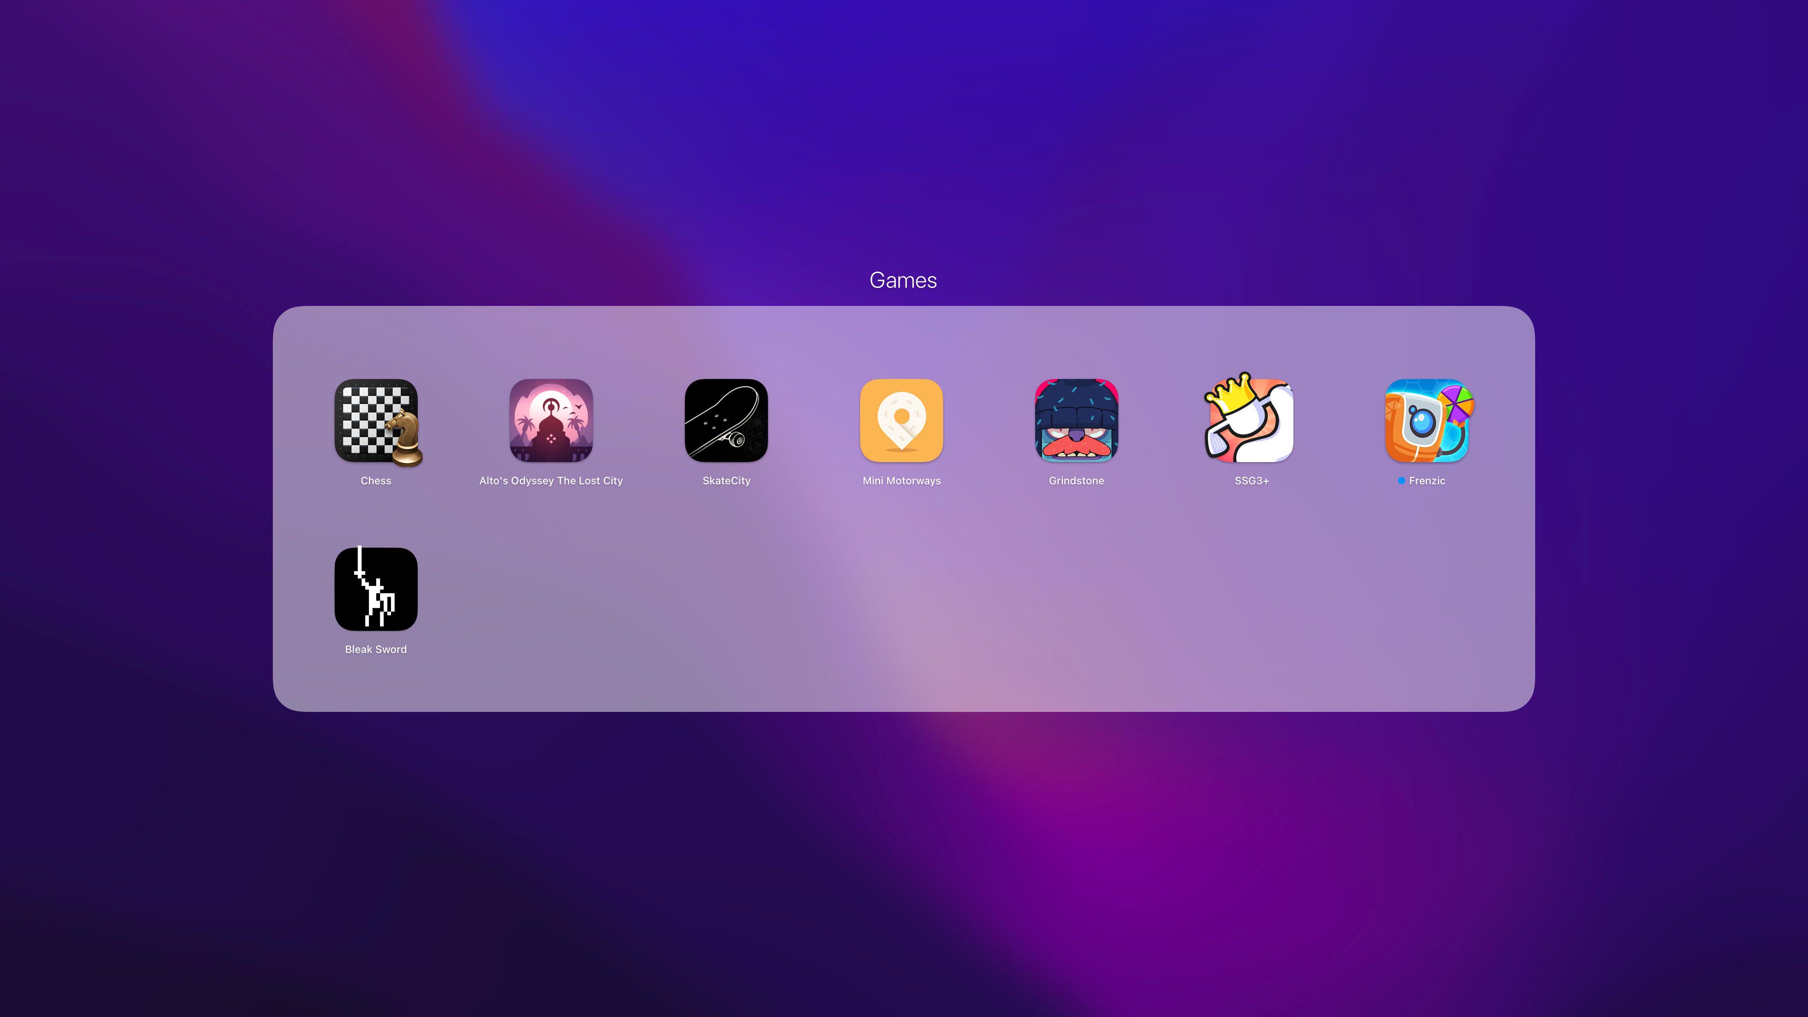Screen dimensions: 1808x1017
Task: Click the 'SkateCity' name label
Action: tap(726, 481)
